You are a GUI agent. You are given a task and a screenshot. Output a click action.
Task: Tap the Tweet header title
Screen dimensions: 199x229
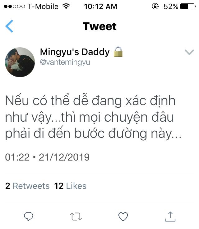click(x=99, y=26)
